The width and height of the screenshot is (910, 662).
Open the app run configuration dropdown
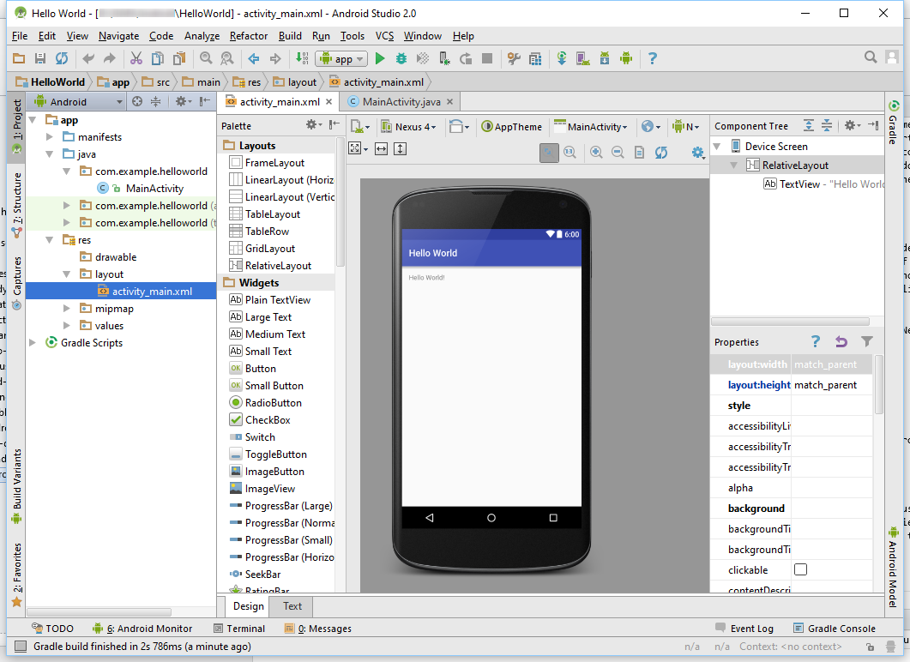tap(341, 58)
